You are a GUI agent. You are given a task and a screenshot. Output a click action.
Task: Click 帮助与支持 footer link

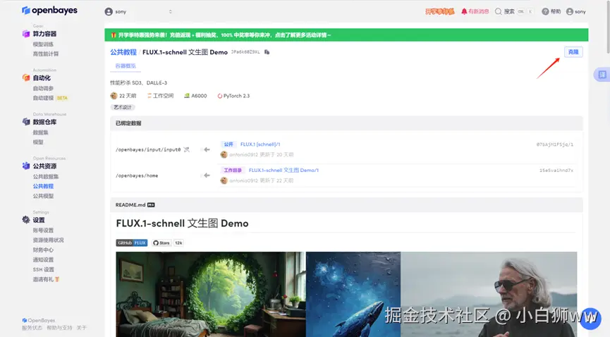[59, 328]
